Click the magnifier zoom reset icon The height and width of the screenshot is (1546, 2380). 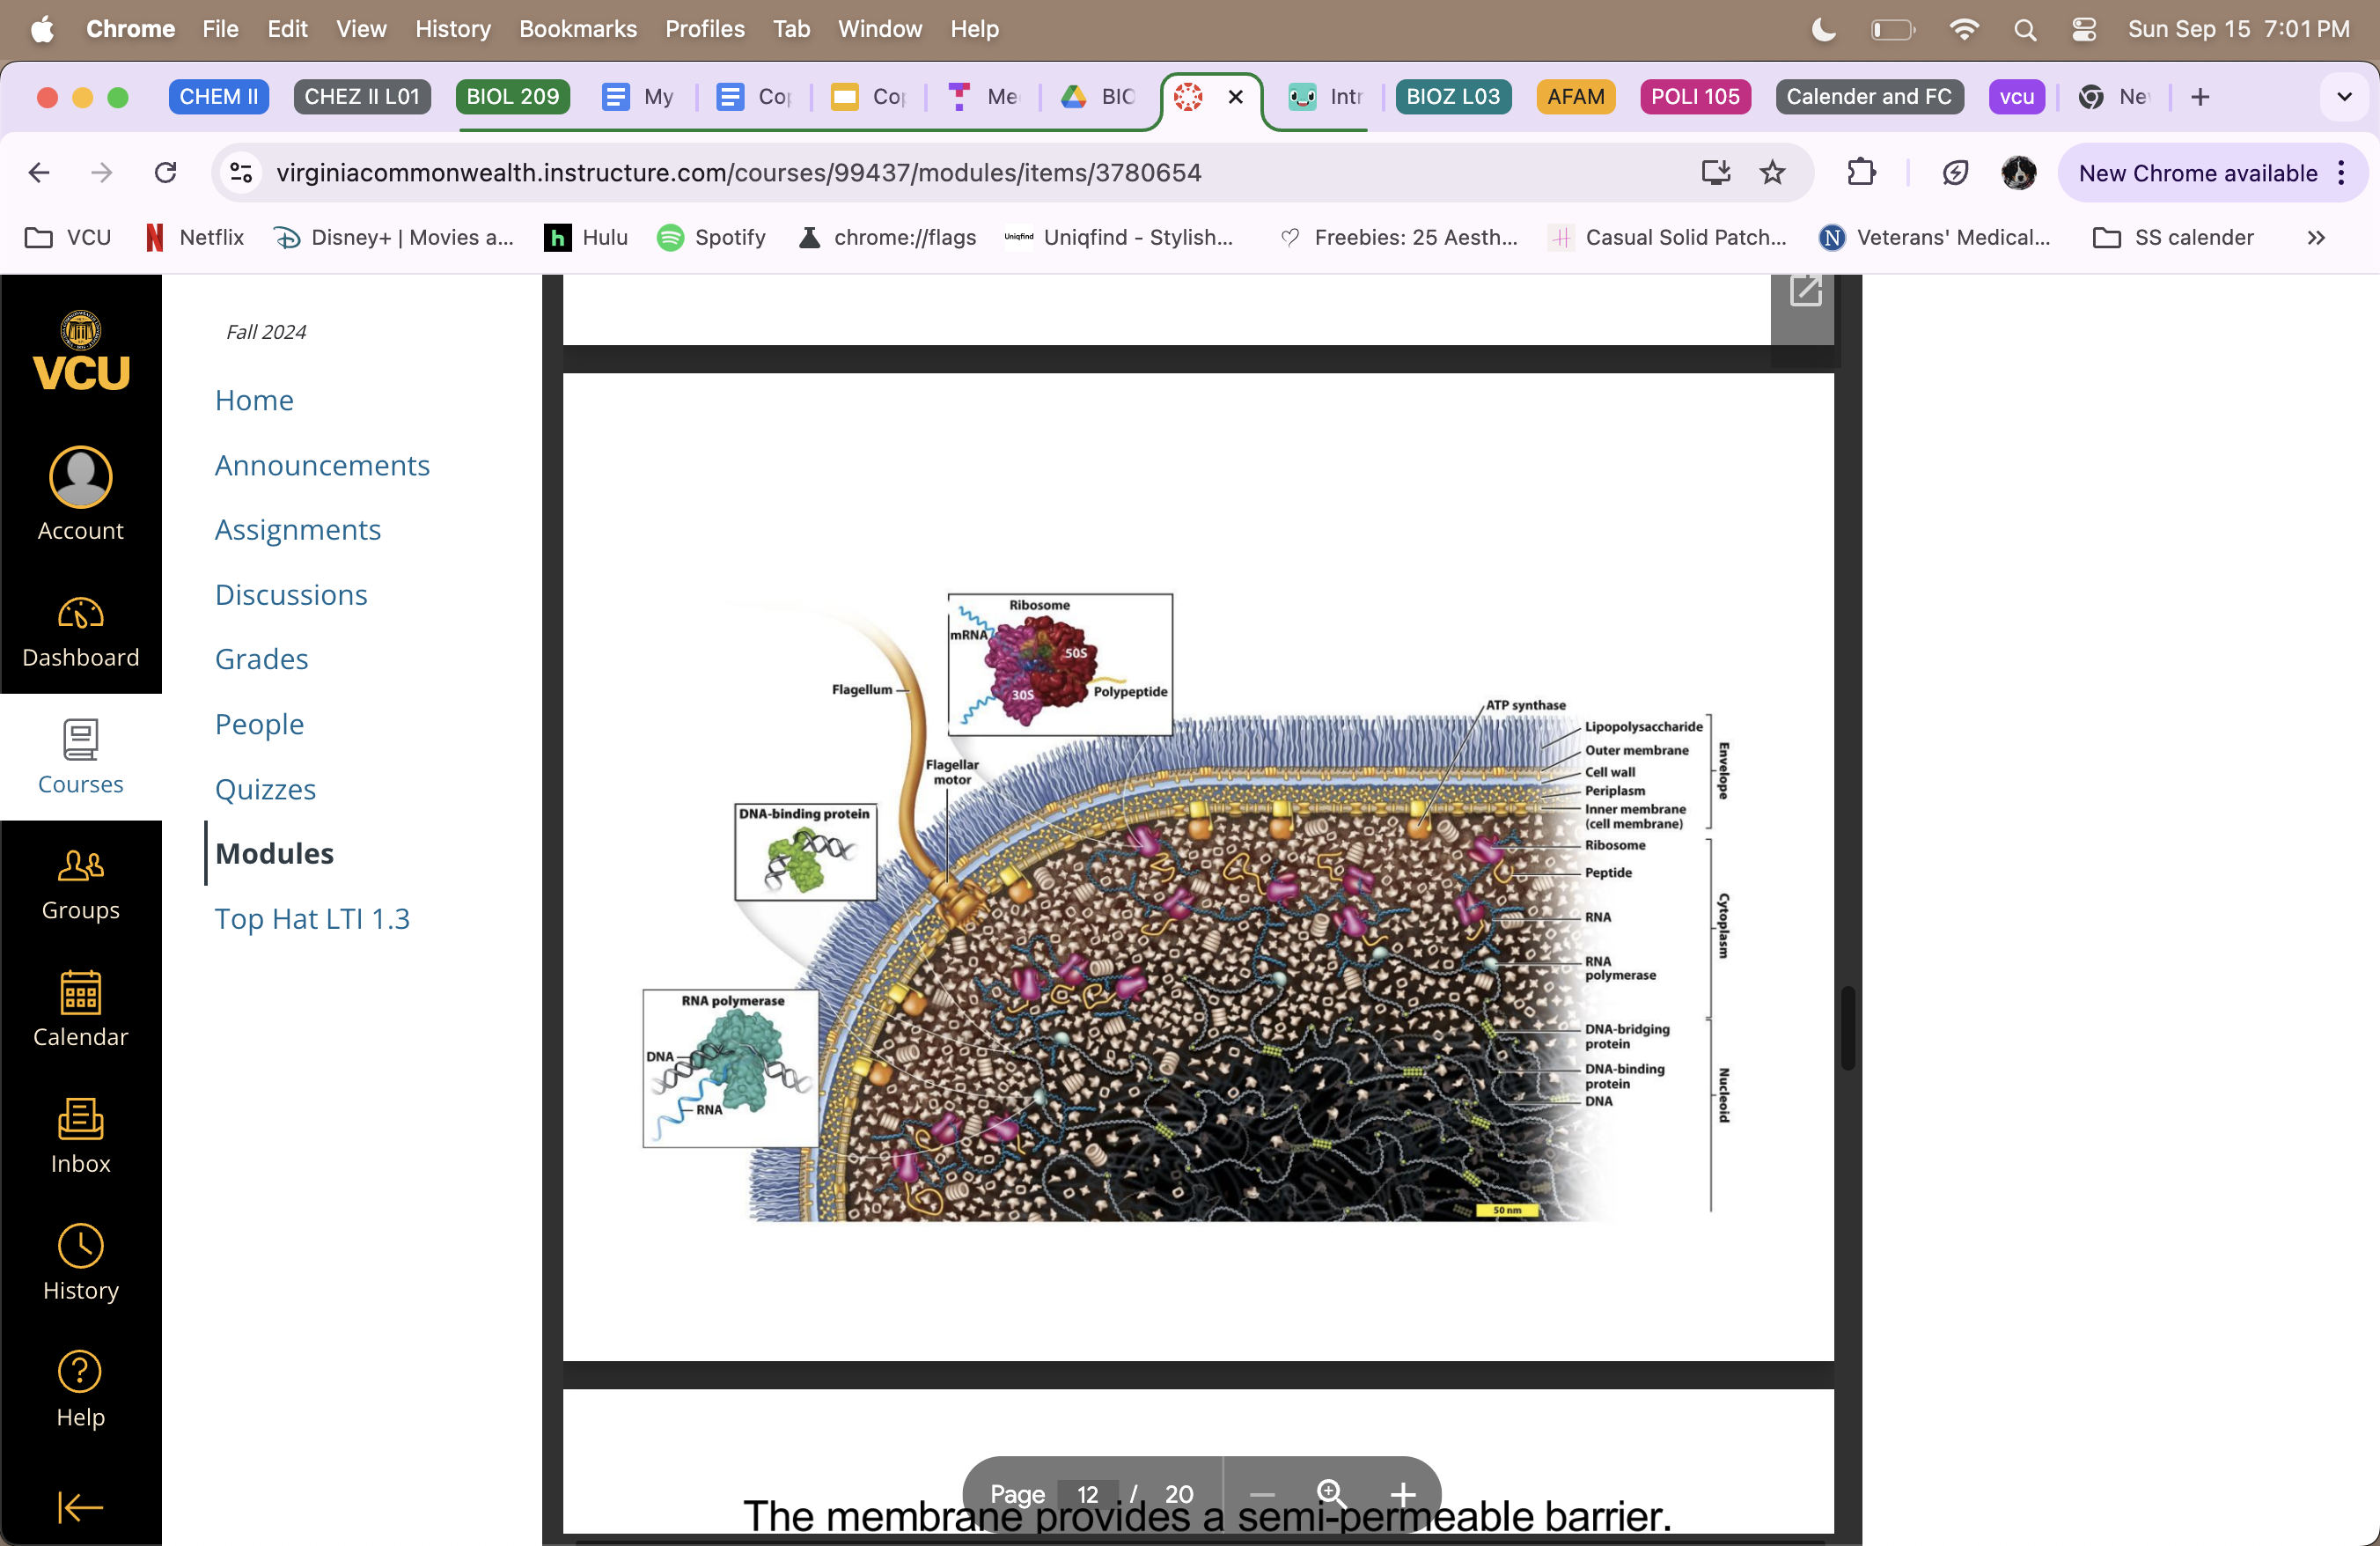click(1331, 1494)
